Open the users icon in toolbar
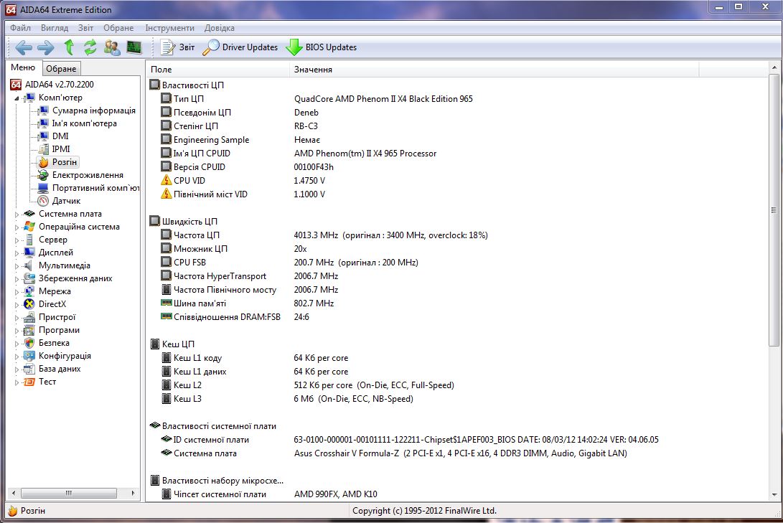 pyautogui.click(x=112, y=47)
